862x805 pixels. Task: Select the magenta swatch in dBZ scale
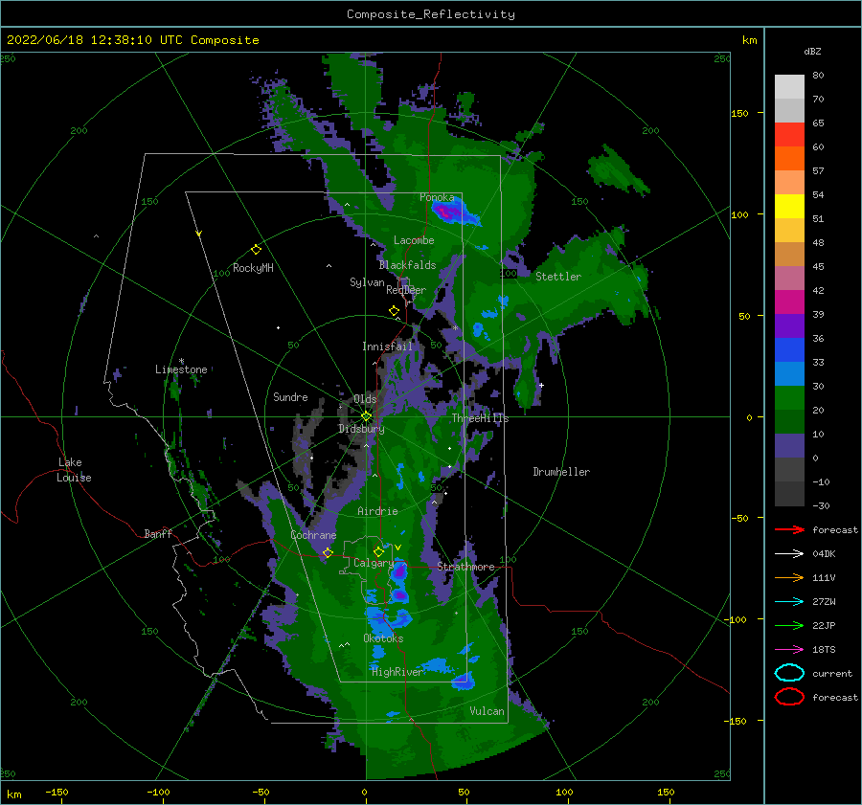pyautogui.click(x=789, y=302)
